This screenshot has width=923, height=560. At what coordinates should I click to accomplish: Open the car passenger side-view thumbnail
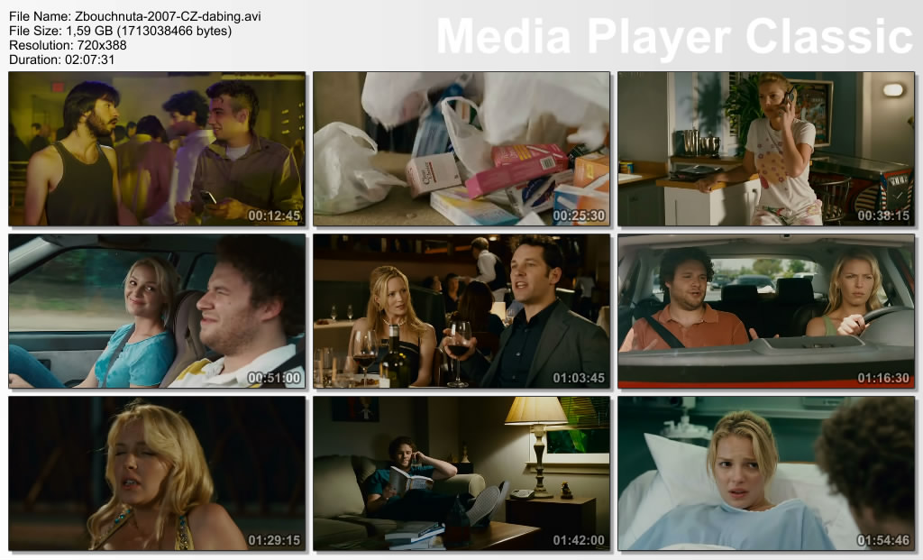157,311
